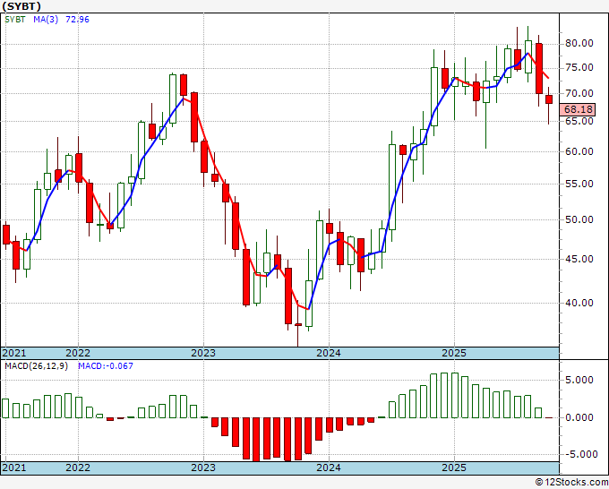Image resolution: width=609 pixels, height=489 pixels.
Task: Click the 65.00 price axis label
Action: coord(579,121)
